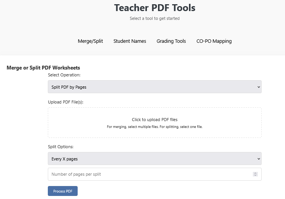Click the Merge or Split PDF Worksheets heading
This screenshot has width=285, height=199.
[43, 68]
